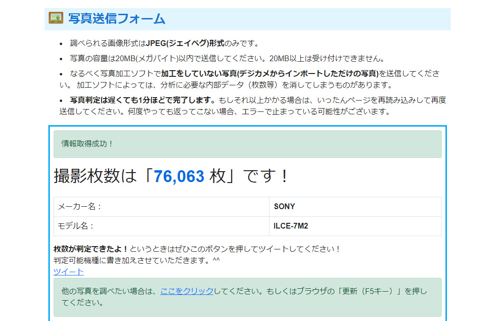Click the モデル名 label cell

(x=161, y=226)
